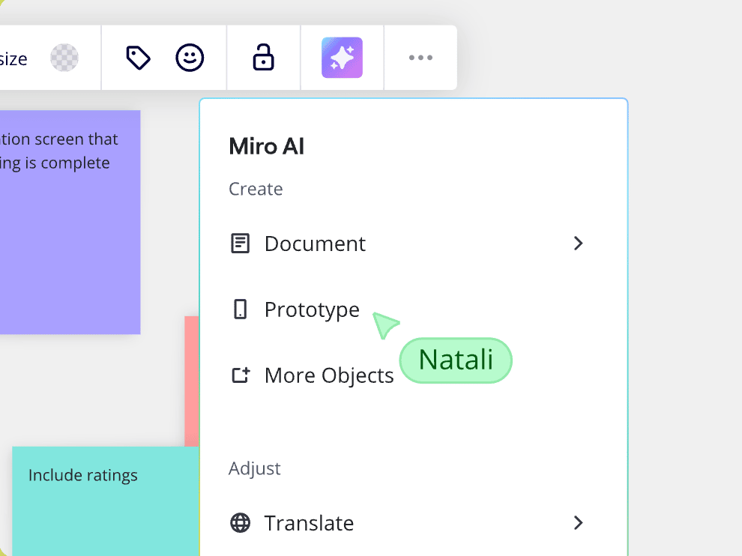This screenshot has height=556, width=742.
Task: Pick the transparent color swatch
Action: click(64, 58)
